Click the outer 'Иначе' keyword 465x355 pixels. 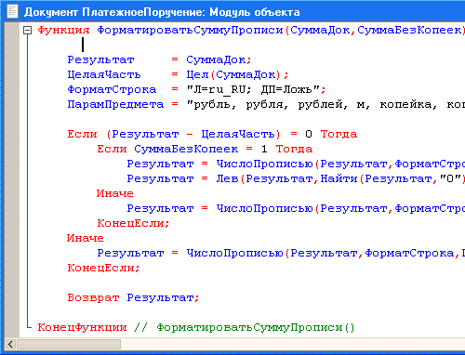(86, 238)
